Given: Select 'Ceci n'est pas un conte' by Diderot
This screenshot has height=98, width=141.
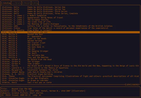Looking at the screenshot, I should [70, 83].
